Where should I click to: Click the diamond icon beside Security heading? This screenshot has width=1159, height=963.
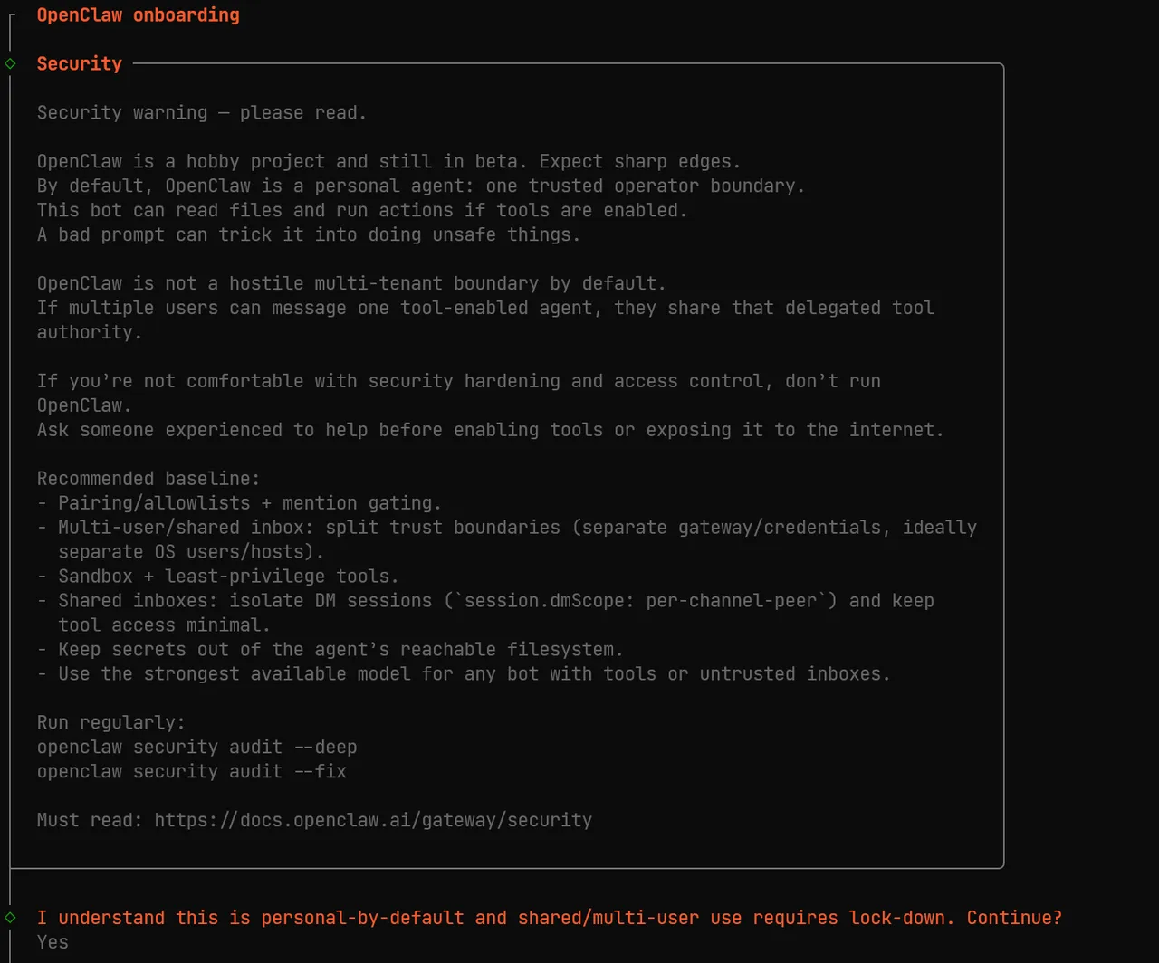(10, 63)
